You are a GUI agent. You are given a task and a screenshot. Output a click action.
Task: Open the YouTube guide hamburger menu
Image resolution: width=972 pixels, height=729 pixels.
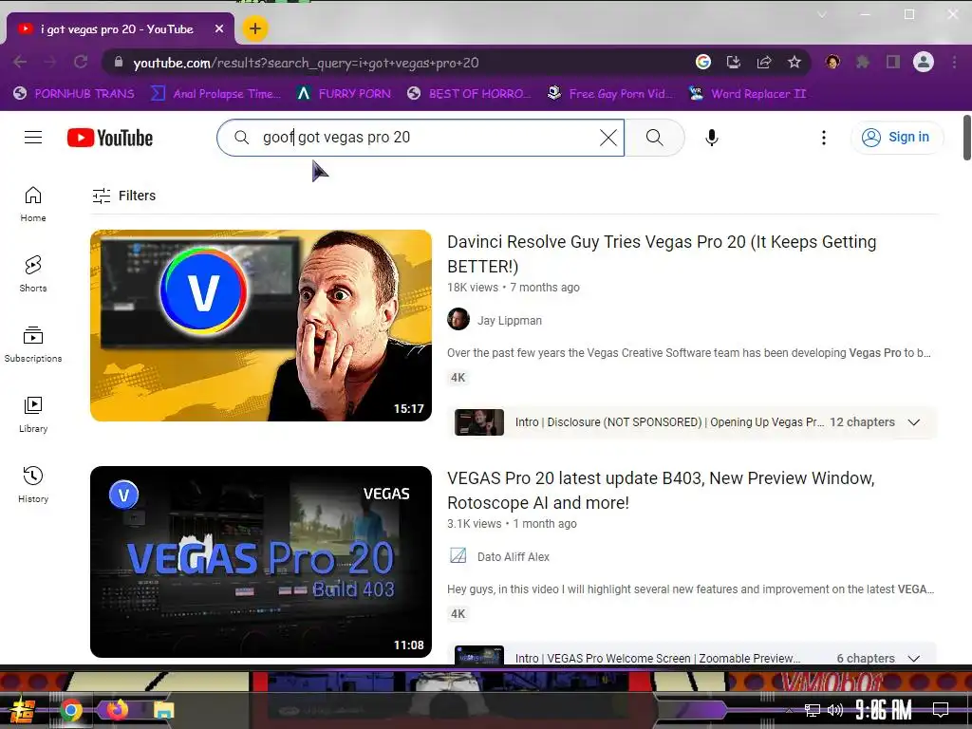[x=33, y=137]
